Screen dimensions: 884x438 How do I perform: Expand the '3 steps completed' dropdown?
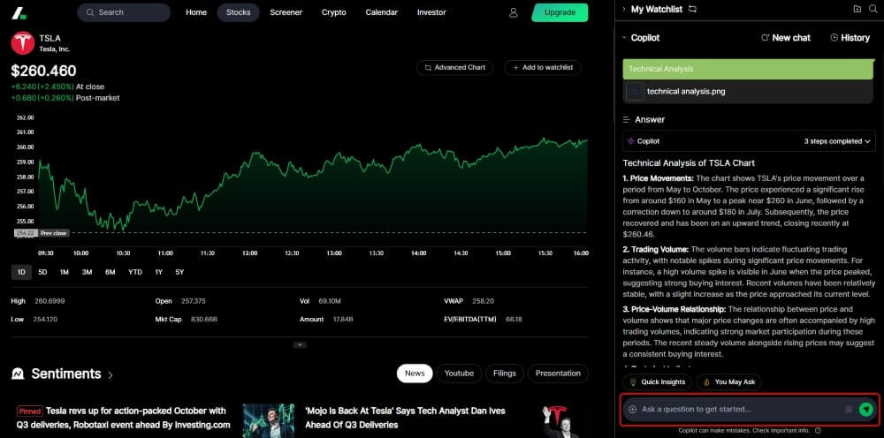pos(838,140)
